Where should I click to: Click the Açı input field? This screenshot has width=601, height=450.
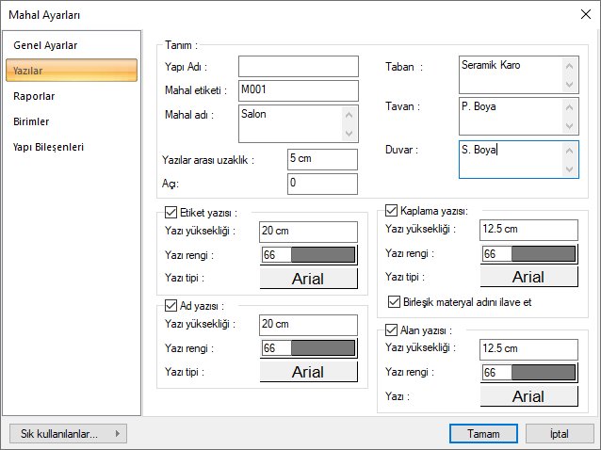321,183
